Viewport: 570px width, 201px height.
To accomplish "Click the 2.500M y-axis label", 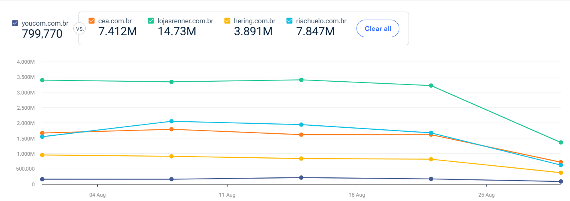I will coord(26,108).
